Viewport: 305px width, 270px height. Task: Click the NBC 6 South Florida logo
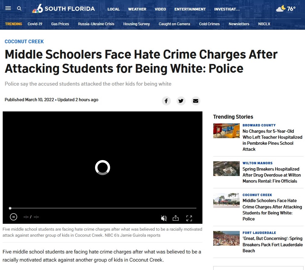63,8
